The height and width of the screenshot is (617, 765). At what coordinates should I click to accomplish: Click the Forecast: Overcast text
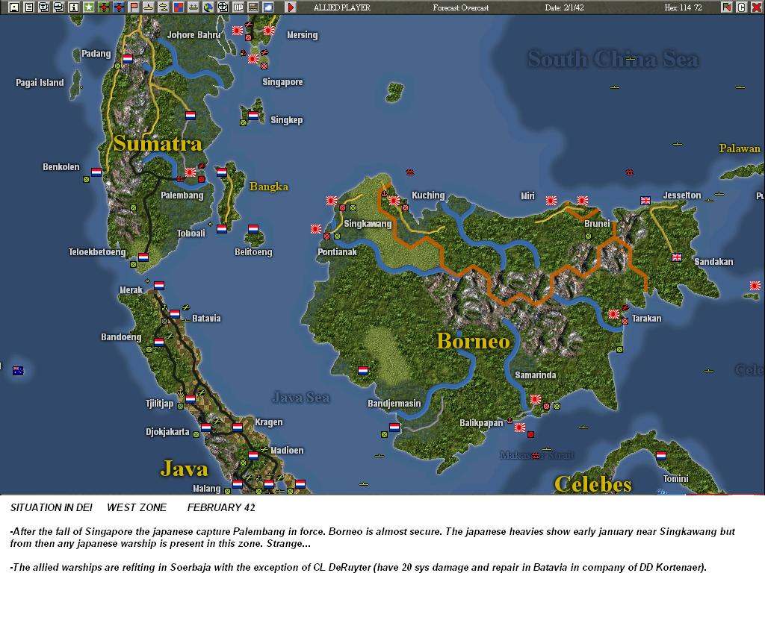(x=460, y=7)
